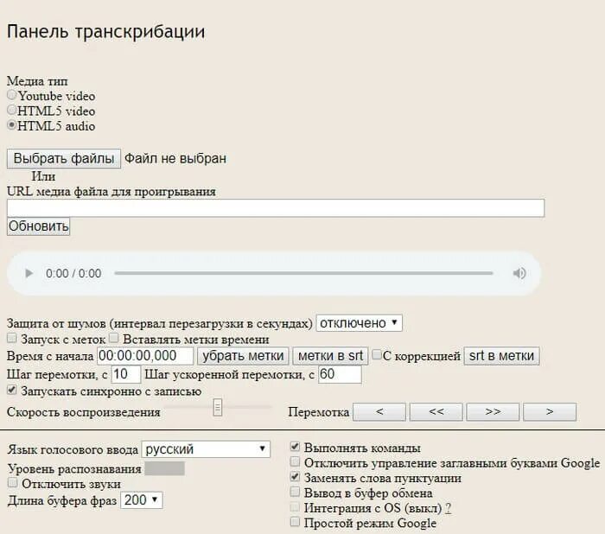Fast forward with the >> button

493,411
